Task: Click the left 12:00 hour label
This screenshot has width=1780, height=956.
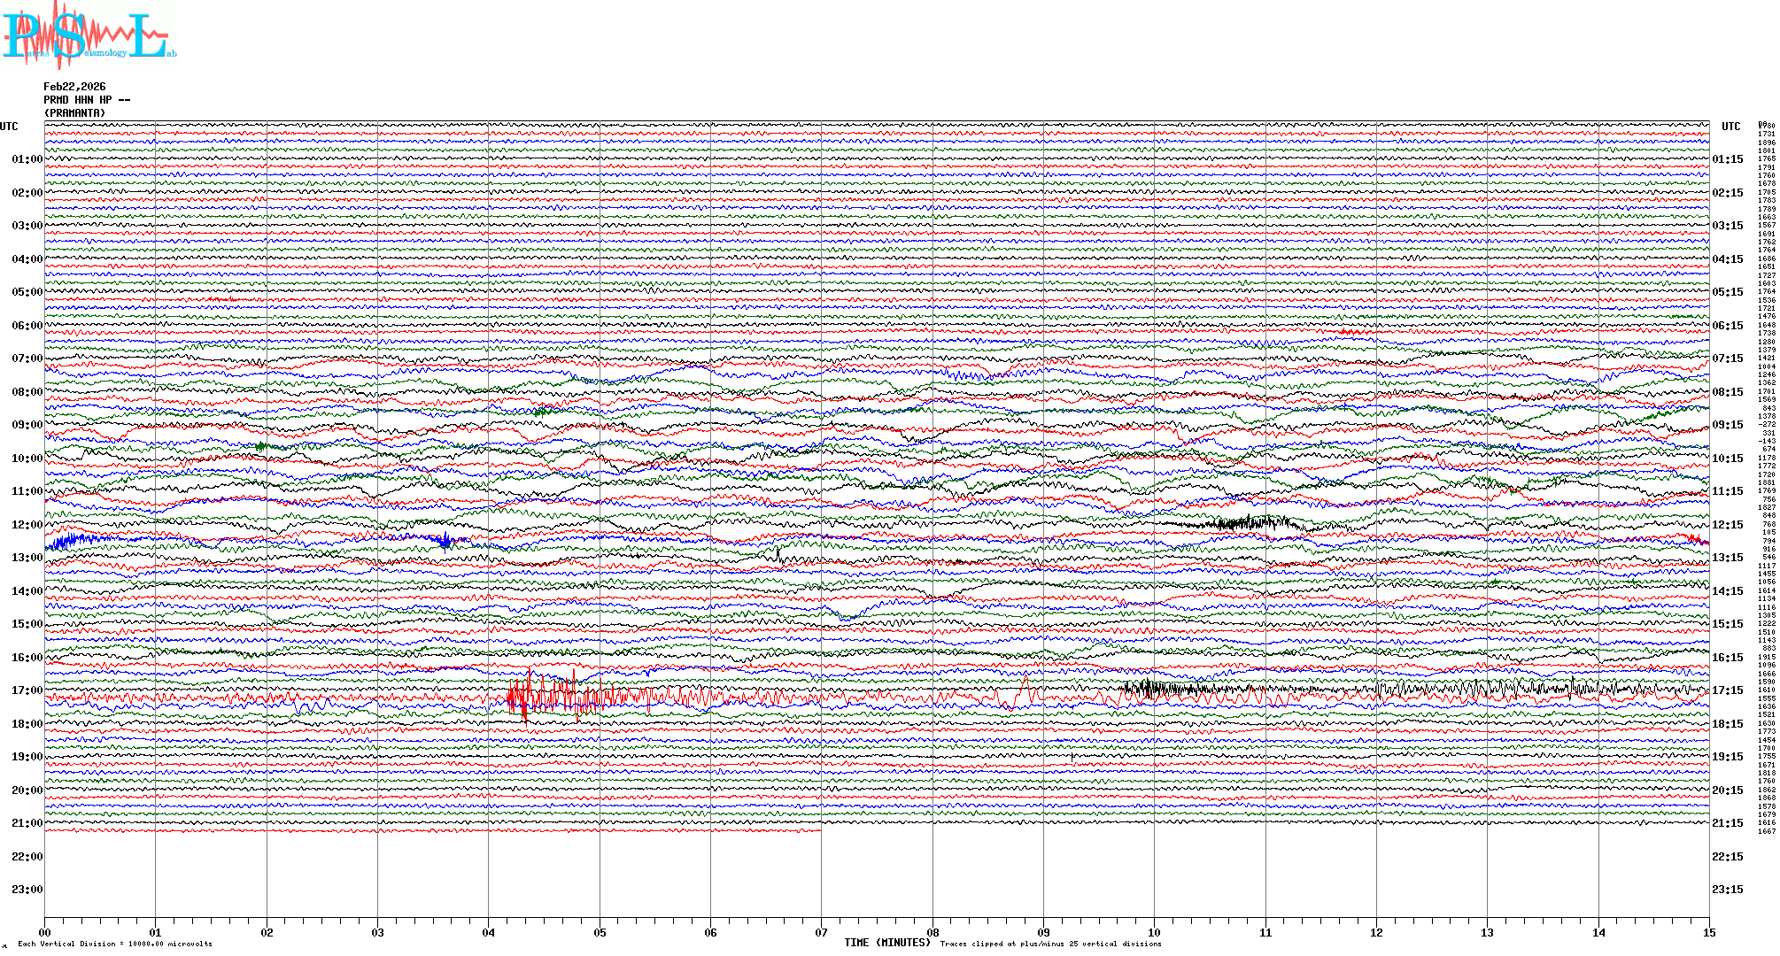Action: (27, 525)
